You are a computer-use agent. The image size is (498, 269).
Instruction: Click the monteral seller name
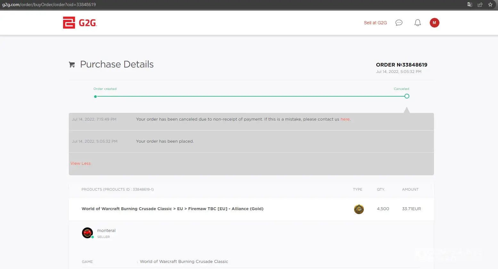pyautogui.click(x=106, y=231)
